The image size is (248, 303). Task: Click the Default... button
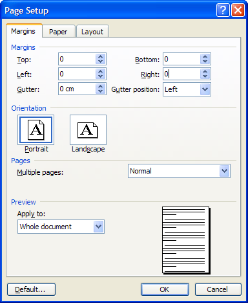(x=31, y=289)
